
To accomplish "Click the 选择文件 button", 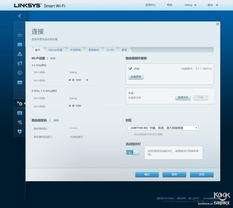I will [x=183, y=98].
